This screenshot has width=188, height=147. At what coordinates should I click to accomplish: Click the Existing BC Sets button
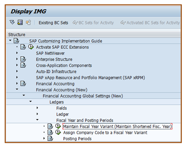[x=53, y=23]
